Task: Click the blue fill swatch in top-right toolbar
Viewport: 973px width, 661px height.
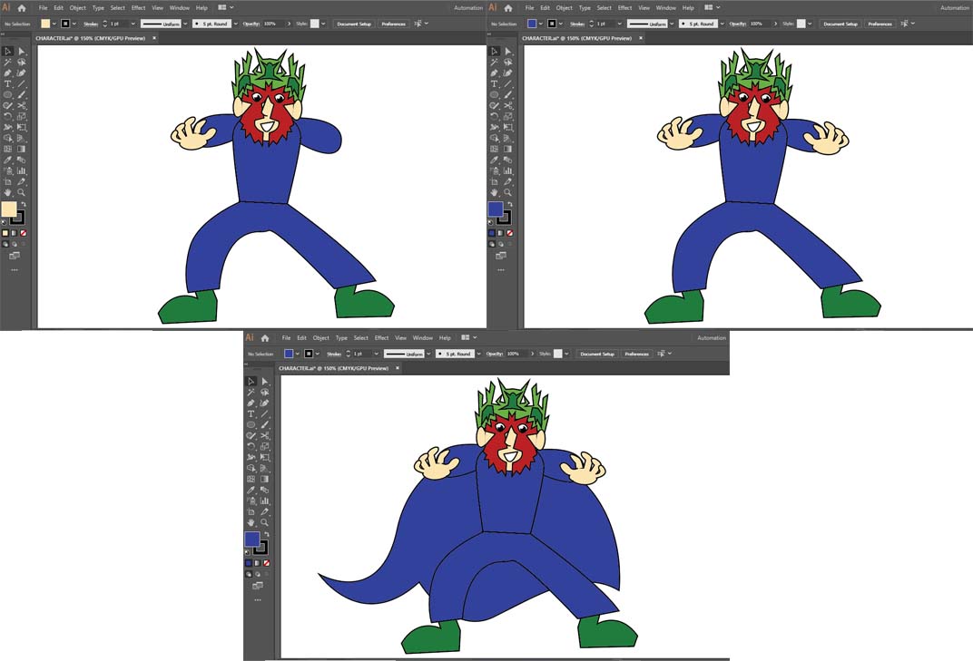Action: point(496,209)
